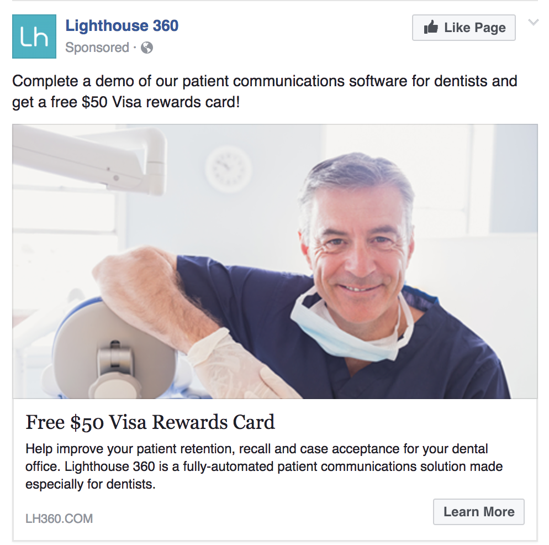Image resolution: width=549 pixels, height=545 pixels.
Task: Click the Learn More button
Action: [x=479, y=512]
